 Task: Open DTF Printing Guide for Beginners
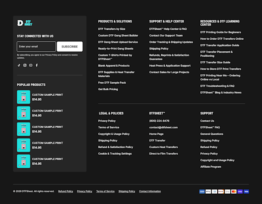coord(220,32)
